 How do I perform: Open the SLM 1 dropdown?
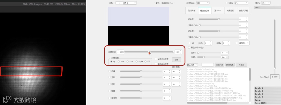coord(130,3)
